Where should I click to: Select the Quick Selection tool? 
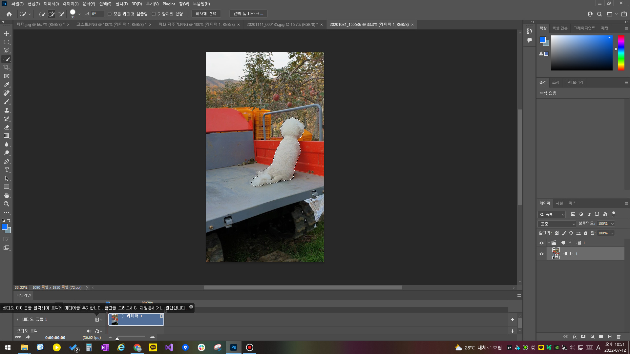tap(7, 59)
